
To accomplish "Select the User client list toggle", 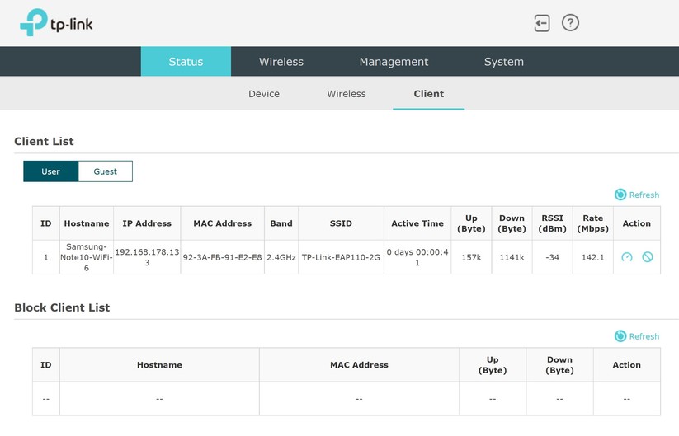I will point(50,171).
